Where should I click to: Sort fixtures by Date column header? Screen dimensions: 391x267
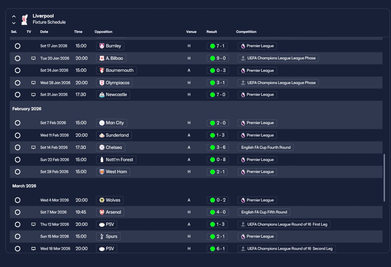(x=44, y=32)
